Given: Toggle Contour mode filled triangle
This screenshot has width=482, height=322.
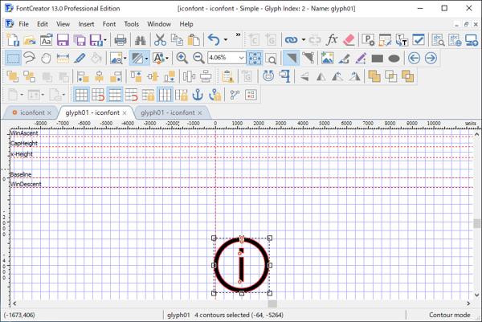Looking at the screenshot, I should (291, 58).
